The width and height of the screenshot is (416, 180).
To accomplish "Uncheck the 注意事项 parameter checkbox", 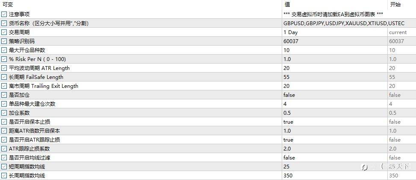I will tap(4, 15).
